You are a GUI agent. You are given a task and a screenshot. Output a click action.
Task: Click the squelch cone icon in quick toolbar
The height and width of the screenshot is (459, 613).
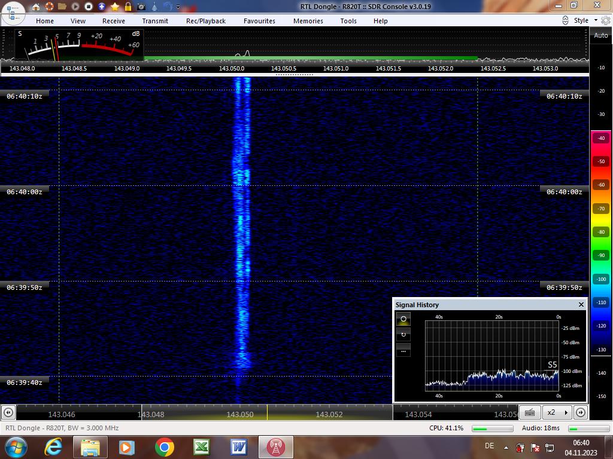(154, 7)
